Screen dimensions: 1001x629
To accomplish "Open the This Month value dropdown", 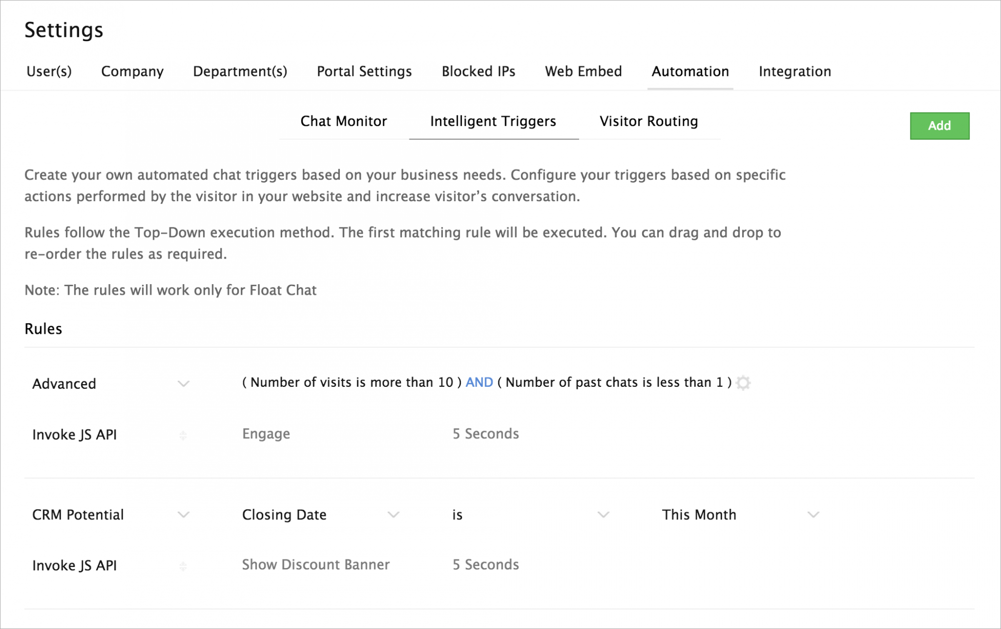I will (813, 515).
